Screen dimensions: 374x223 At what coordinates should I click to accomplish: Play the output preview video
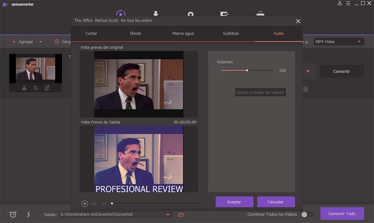tap(84, 203)
